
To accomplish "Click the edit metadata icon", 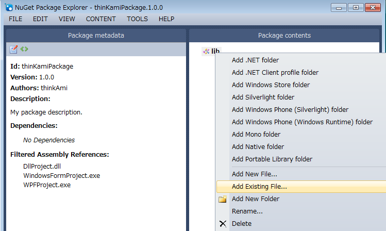I will coord(13,49).
